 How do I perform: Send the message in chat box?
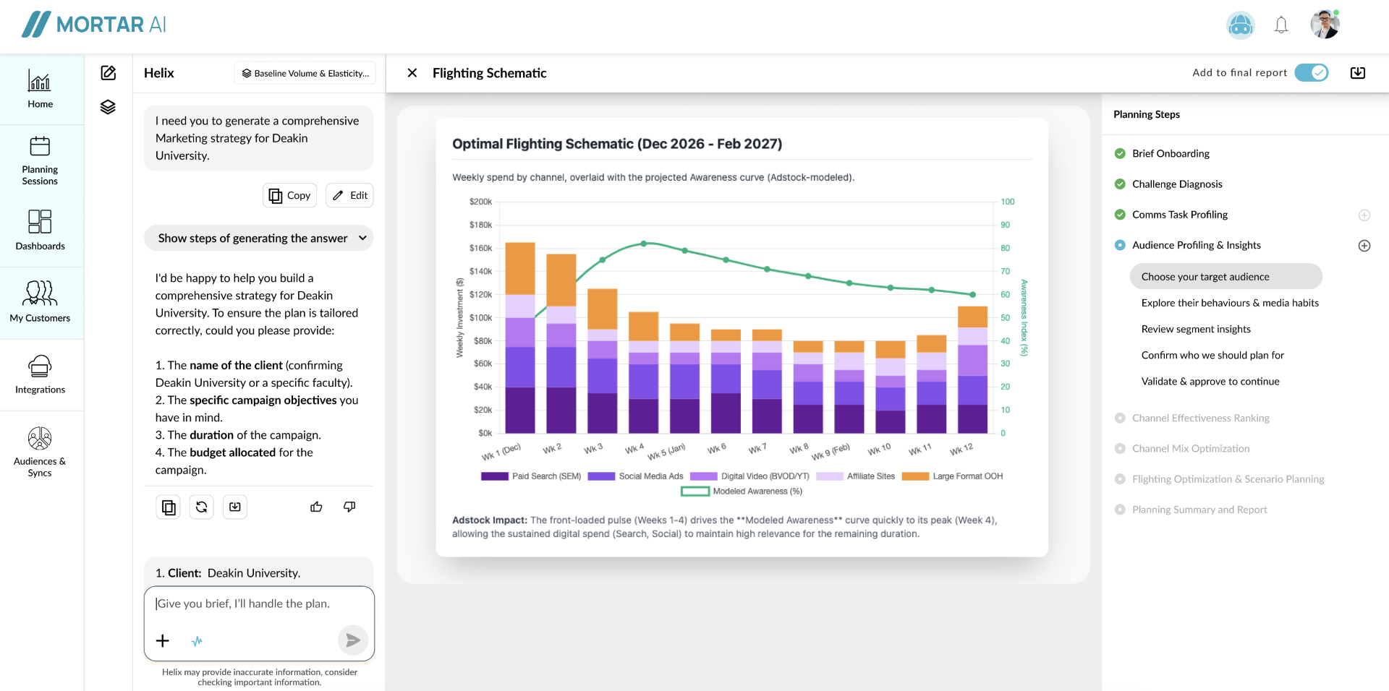pyautogui.click(x=352, y=640)
